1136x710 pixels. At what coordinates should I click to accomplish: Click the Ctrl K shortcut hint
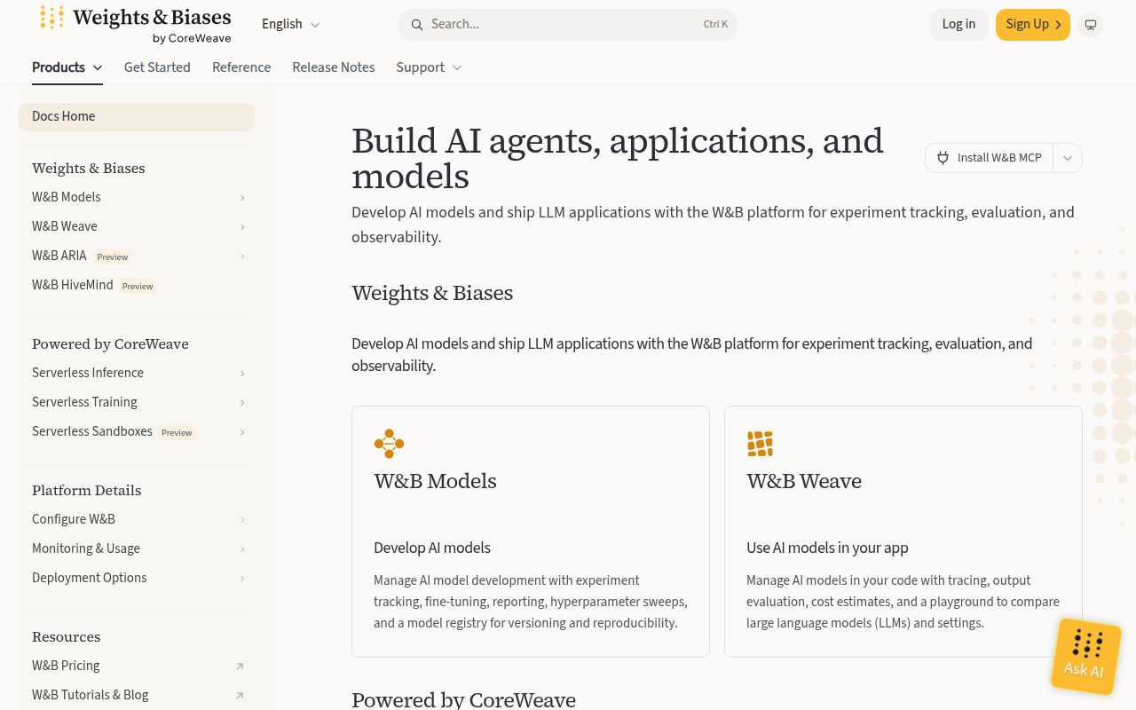click(x=715, y=25)
